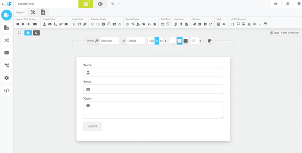Add a single column grid layout

[x=18, y=24]
